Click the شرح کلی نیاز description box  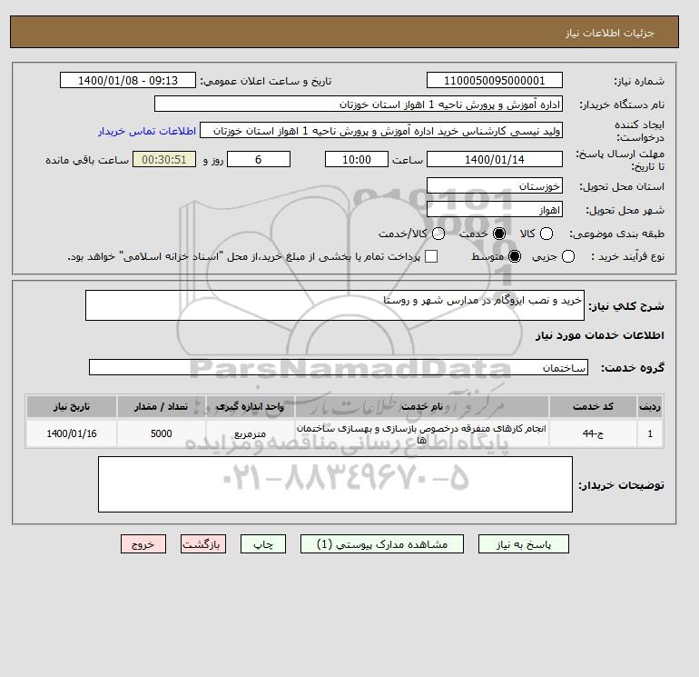(335, 305)
